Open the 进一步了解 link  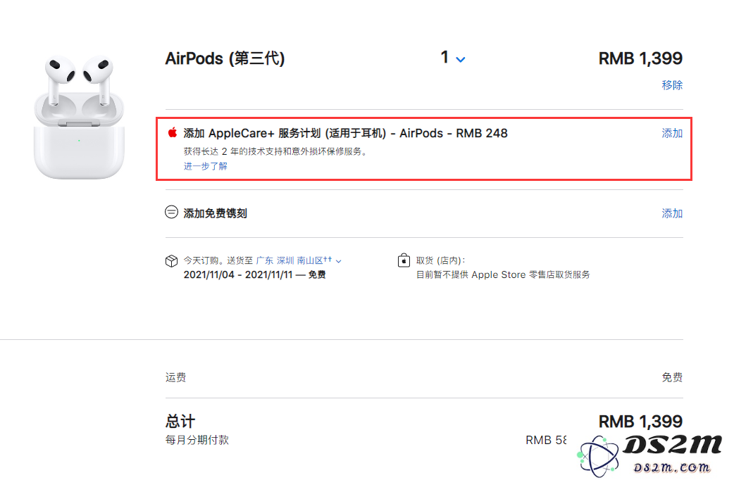pos(206,166)
